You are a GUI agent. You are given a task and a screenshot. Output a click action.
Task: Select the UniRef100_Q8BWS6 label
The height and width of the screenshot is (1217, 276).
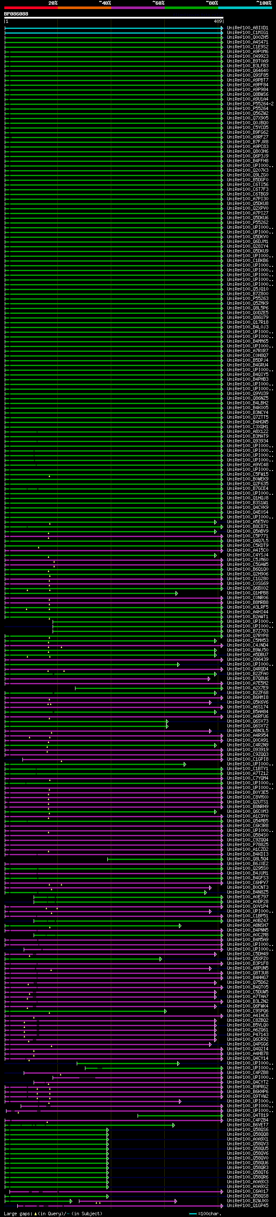click(x=248, y=95)
